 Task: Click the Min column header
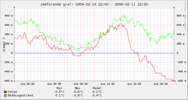(x=59, y=88)
